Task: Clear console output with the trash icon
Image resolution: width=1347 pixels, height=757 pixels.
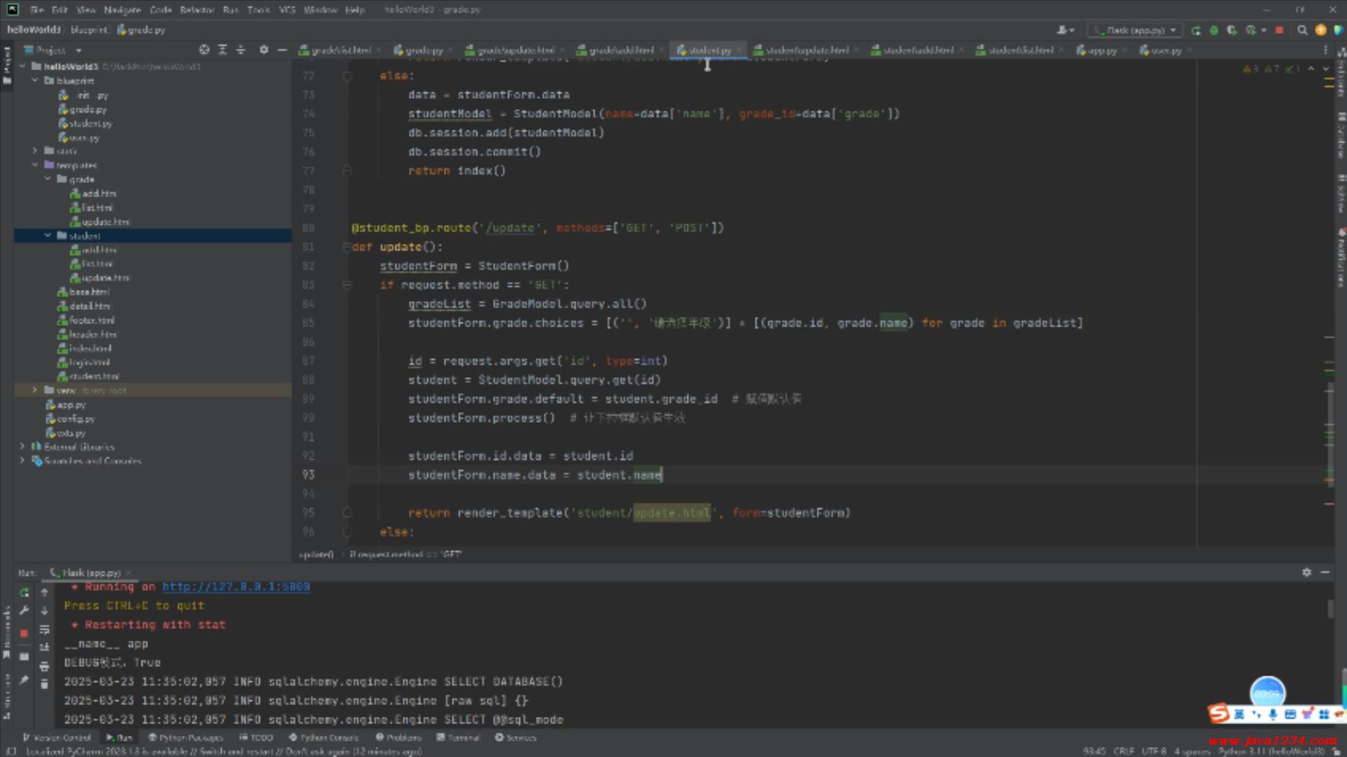Action: click(44, 684)
